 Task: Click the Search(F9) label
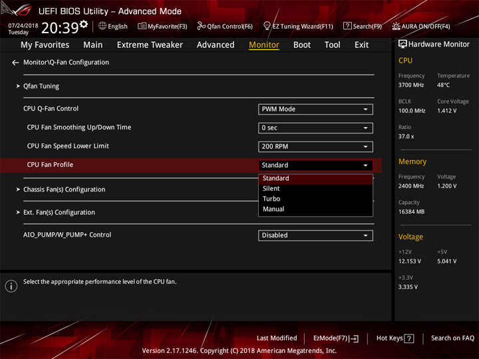coord(367,27)
